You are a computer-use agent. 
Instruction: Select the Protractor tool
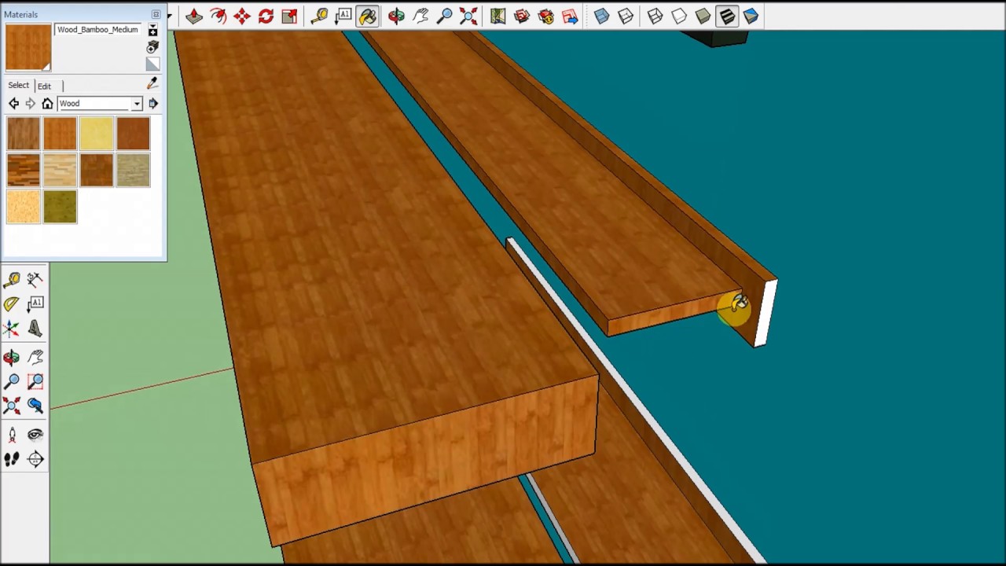pyautogui.click(x=11, y=303)
